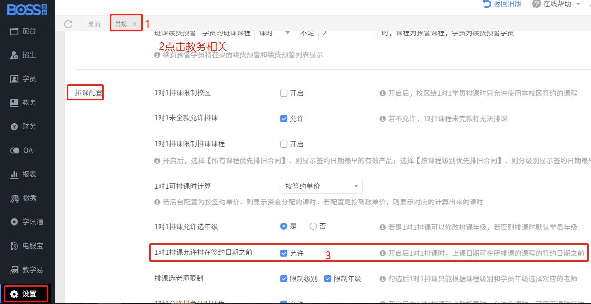This screenshot has height=304, width=591.
Task: Click the refresh icon beside the tabs
Action: [68, 24]
